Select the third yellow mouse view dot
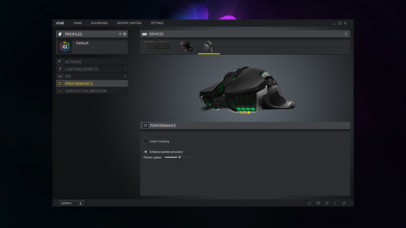Viewport: 406px width, 228px height. coord(249,113)
